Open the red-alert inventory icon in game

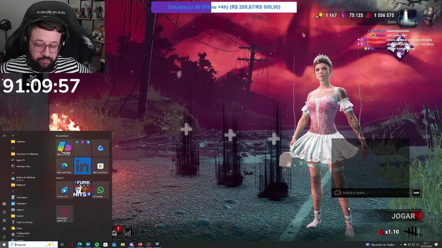[116, 232]
